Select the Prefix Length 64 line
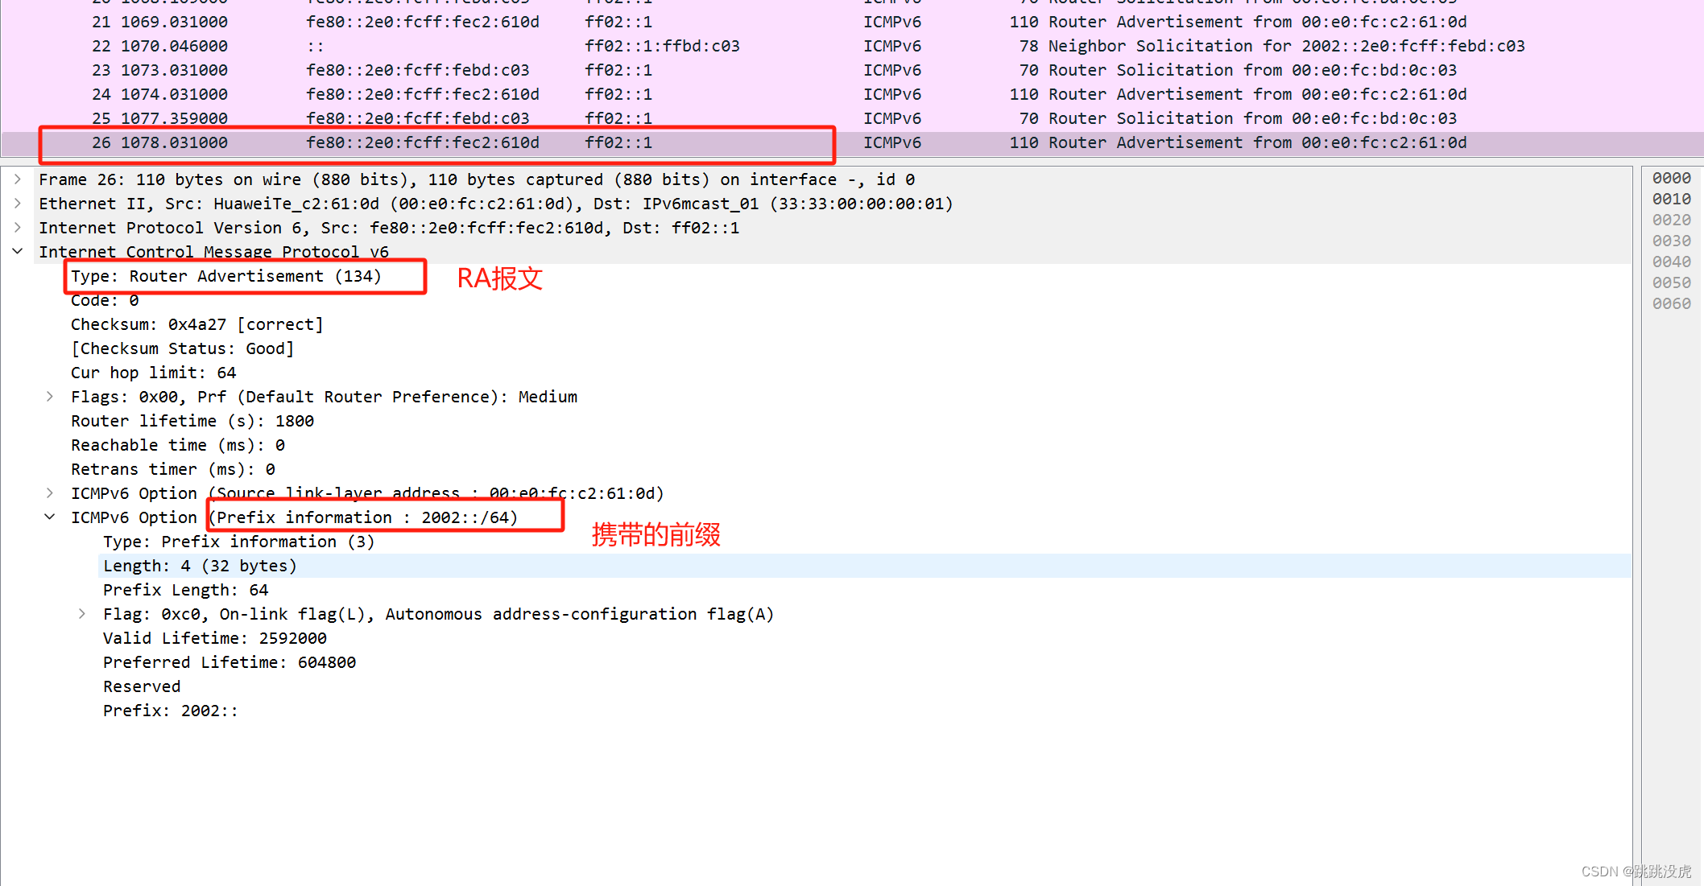 pyautogui.click(x=185, y=591)
